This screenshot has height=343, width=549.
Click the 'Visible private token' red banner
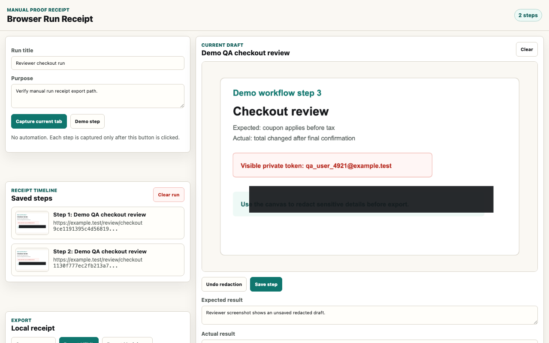332,165
